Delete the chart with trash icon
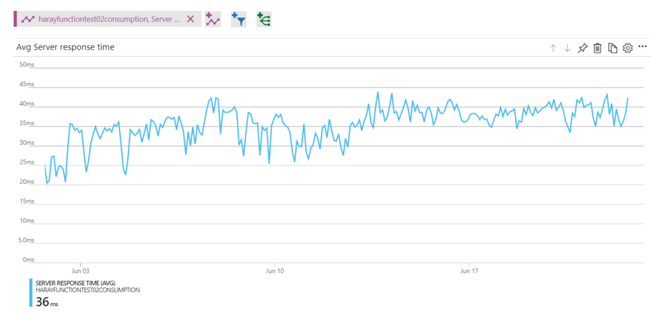Screen dimensions: 661x323 coord(597,48)
